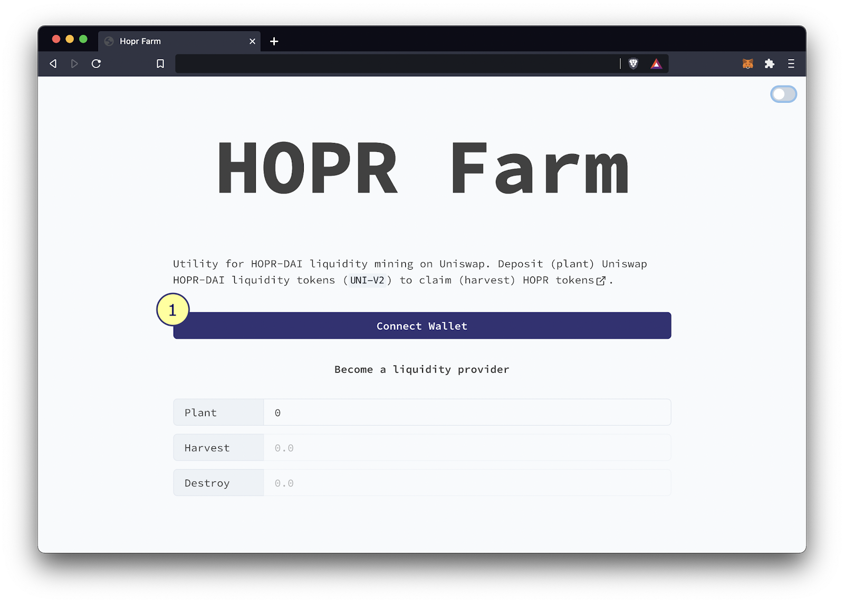Click the Plant amount input field
The width and height of the screenshot is (844, 603).
[467, 413]
